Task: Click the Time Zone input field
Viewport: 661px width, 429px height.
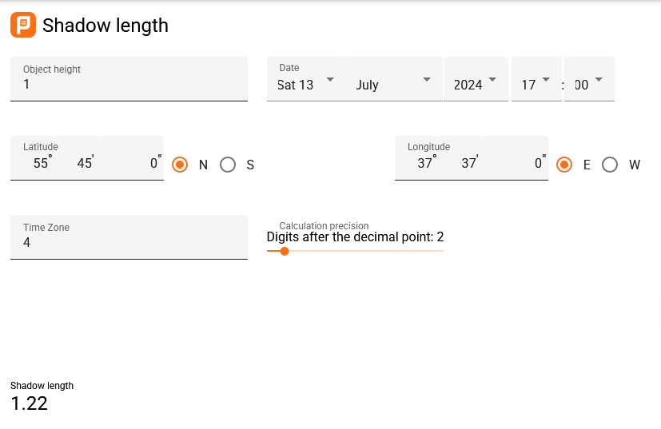Action: click(129, 237)
